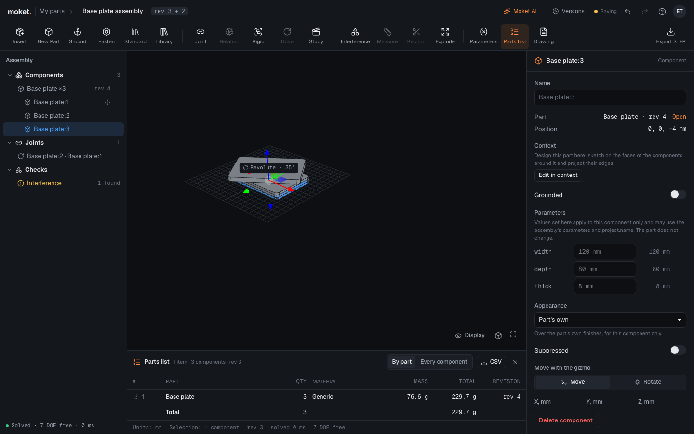The image size is (694, 434).
Task: Run the Interference check tool
Action: tap(355, 36)
